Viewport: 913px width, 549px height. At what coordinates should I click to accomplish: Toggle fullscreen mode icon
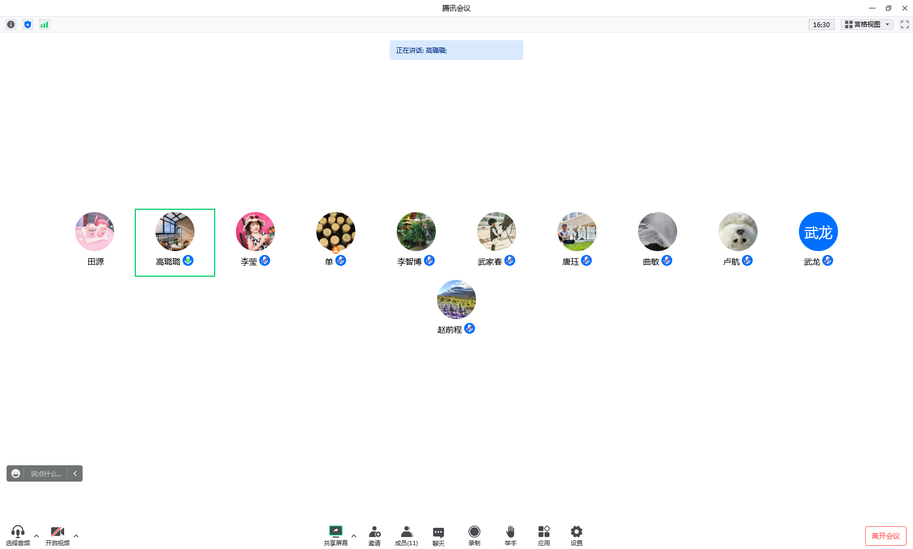[x=905, y=24]
